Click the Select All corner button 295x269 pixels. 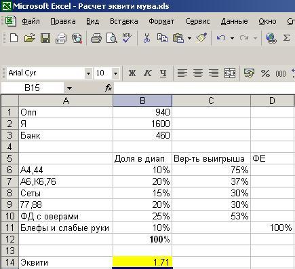[x=9, y=101]
